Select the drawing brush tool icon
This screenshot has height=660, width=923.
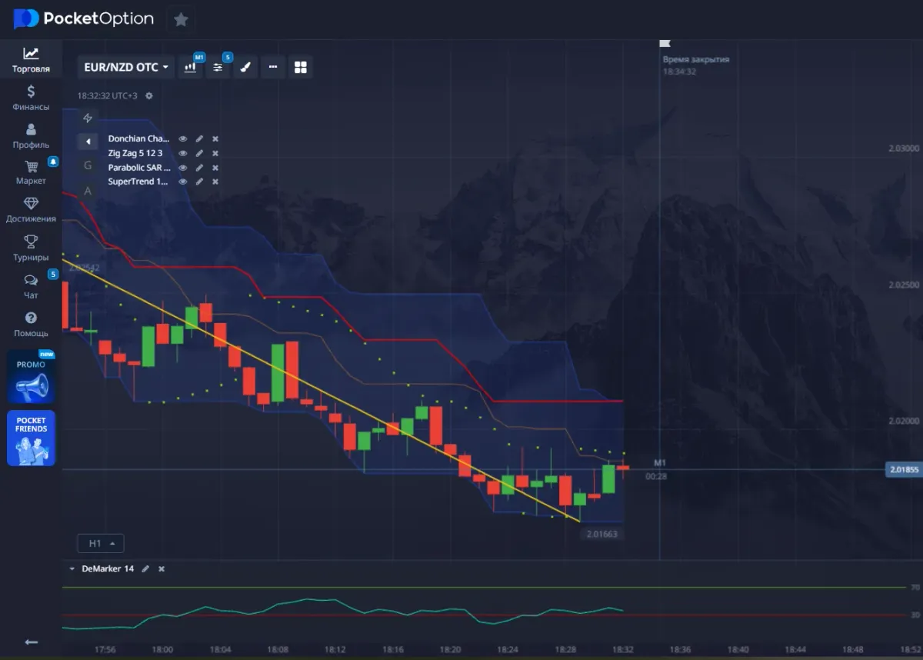coord(245,67)
